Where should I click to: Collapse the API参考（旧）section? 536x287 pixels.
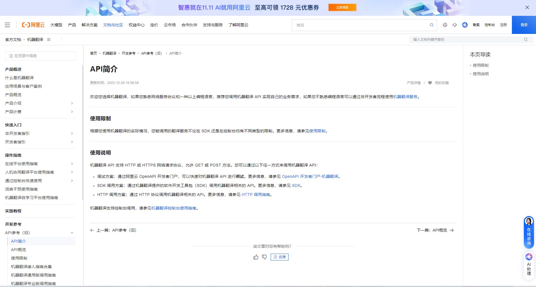click(72, 232)
